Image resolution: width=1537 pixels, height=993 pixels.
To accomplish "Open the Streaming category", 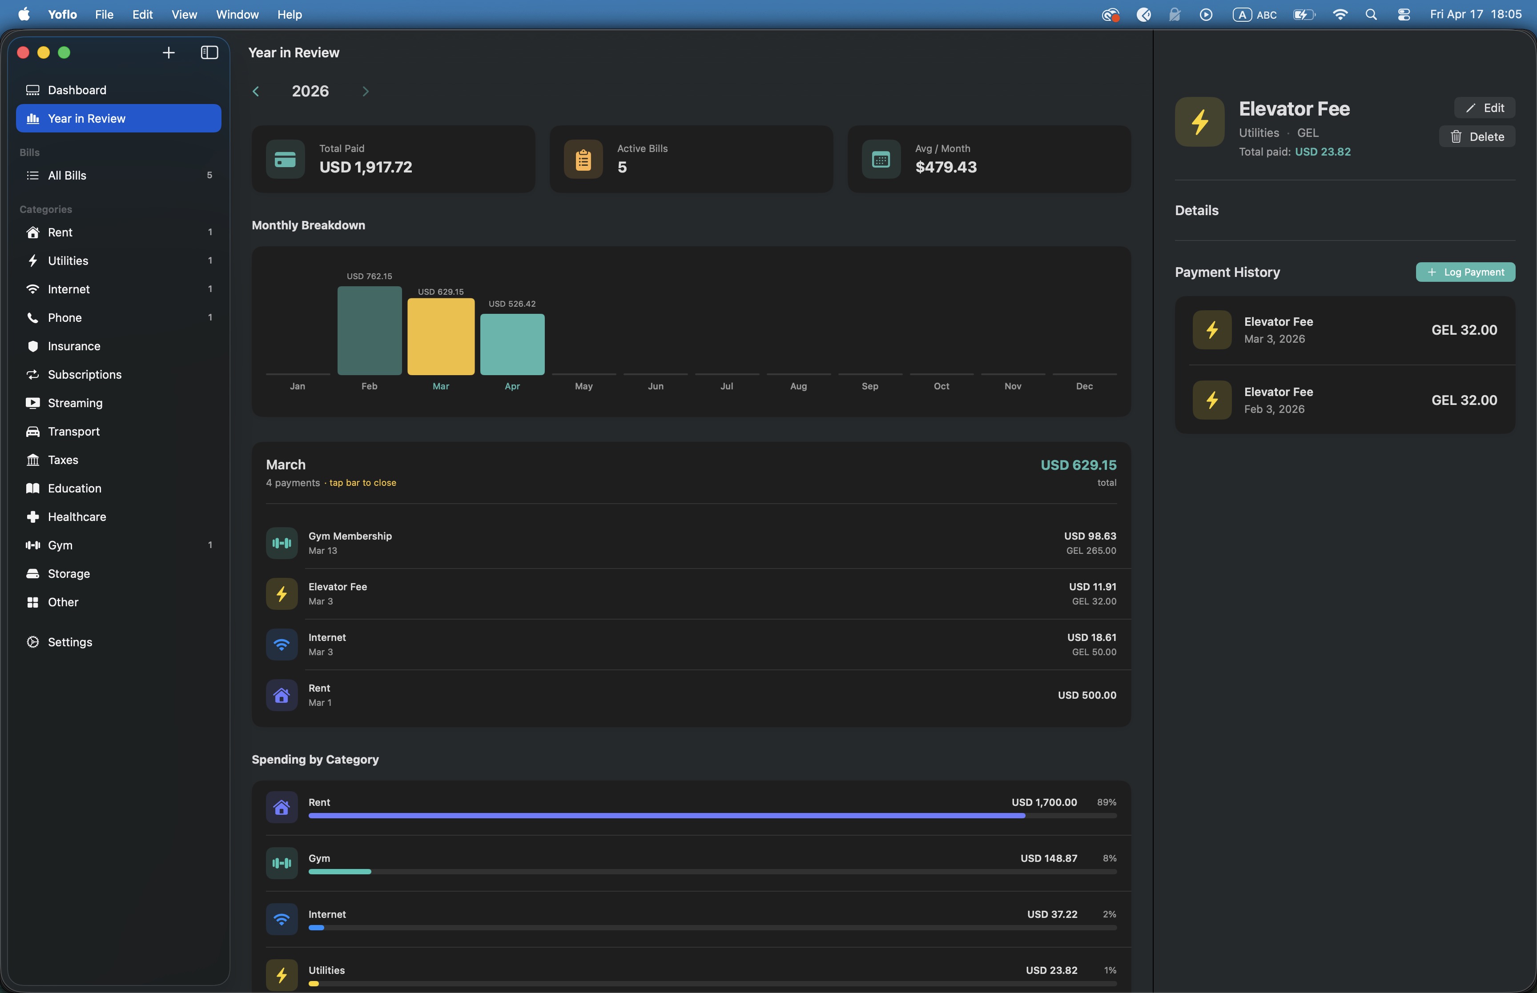I will coord(75,403).
